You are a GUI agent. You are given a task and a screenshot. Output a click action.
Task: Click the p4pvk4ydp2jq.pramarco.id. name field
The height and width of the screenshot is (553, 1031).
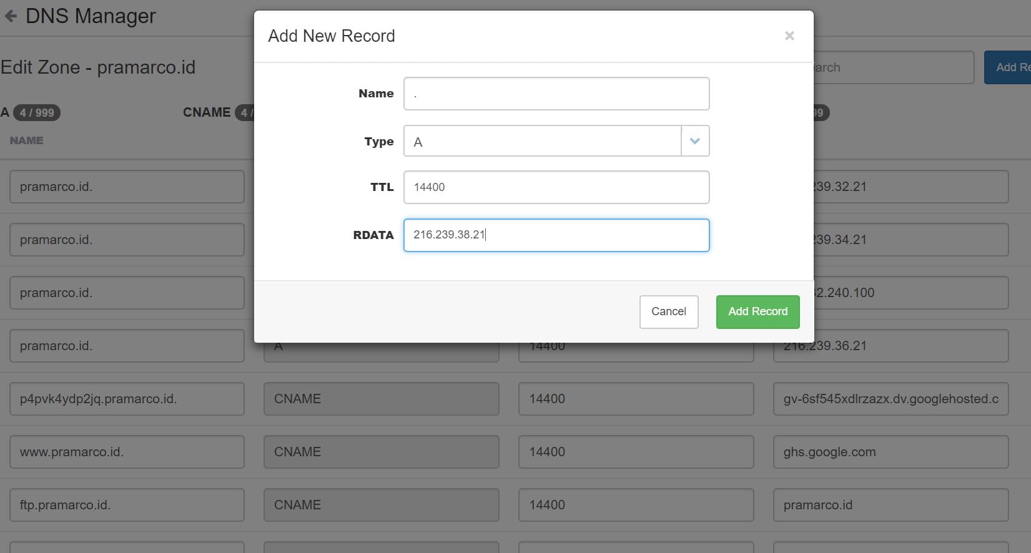point(127,399)
